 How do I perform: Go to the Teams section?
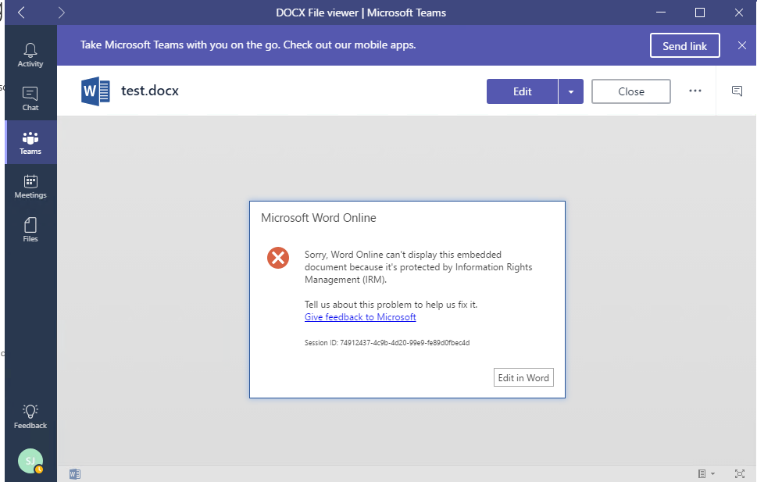[30, 142]
